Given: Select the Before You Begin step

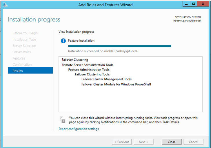Looking at the screenshot, I should pyautogui.click(x=25, y=33).
